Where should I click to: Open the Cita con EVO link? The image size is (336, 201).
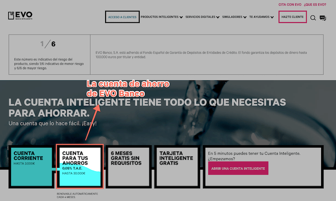(x=290, y=4)
